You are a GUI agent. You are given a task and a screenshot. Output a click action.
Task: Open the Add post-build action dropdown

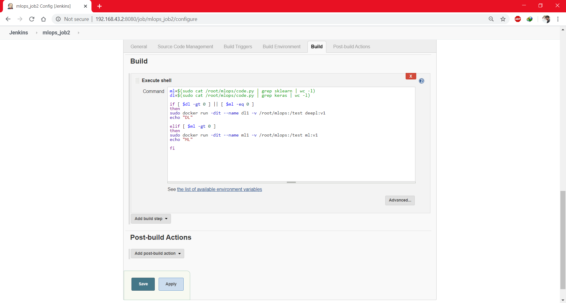tap(157, 253)
